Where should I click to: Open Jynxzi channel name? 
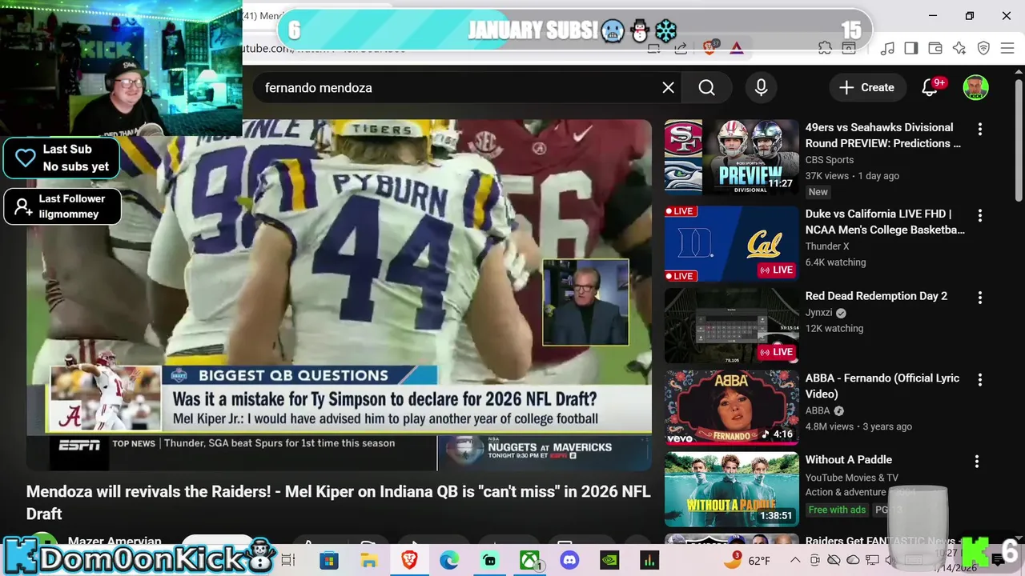tap(818, 313)
